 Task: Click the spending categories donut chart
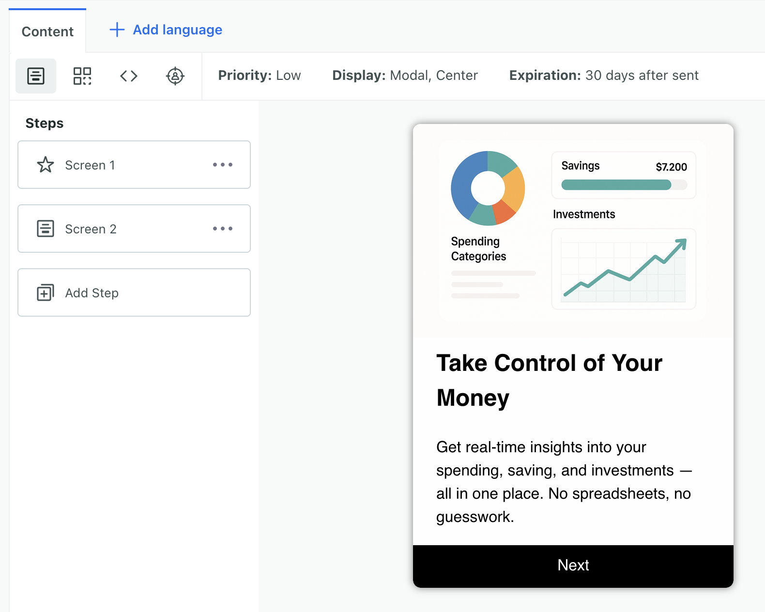coord(488,188)
